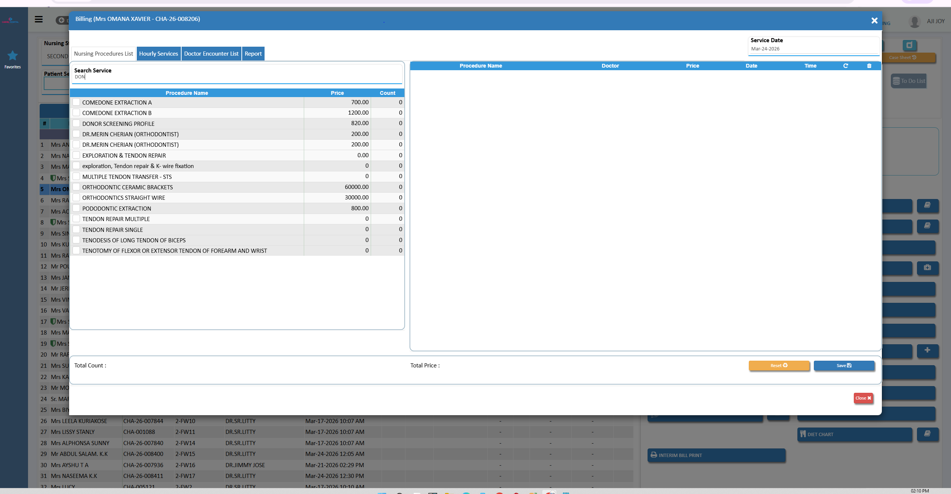
Task: Click the blue Save button
Action: point(844,366)
